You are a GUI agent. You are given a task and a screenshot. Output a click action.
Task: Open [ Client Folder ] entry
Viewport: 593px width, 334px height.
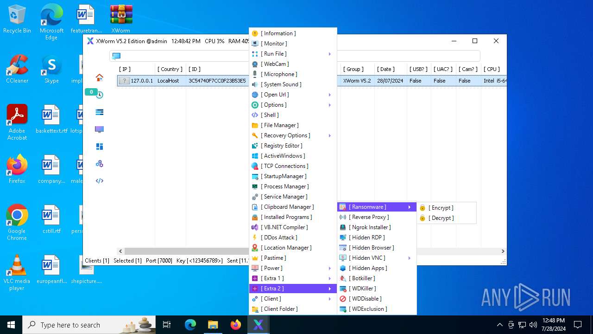click(x=293, y=309)
